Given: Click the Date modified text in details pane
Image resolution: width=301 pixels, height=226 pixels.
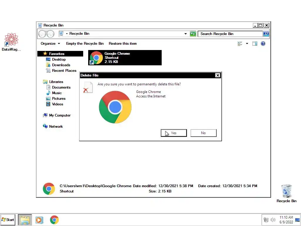Looking at the screenshot, I should click(x=163, y=186).
